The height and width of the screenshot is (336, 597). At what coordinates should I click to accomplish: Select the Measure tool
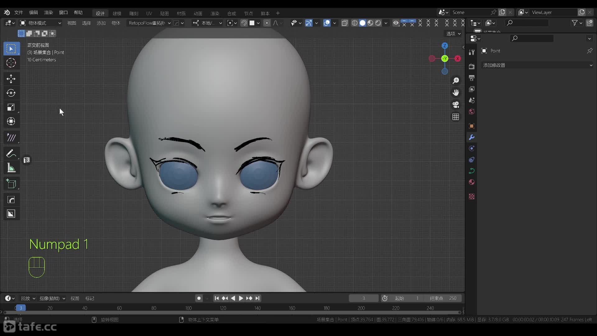(11, 168)
